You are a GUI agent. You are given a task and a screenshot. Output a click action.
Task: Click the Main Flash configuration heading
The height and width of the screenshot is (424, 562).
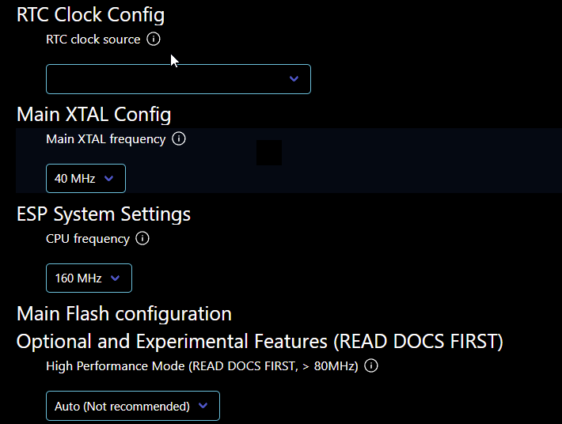pos(124,314)
